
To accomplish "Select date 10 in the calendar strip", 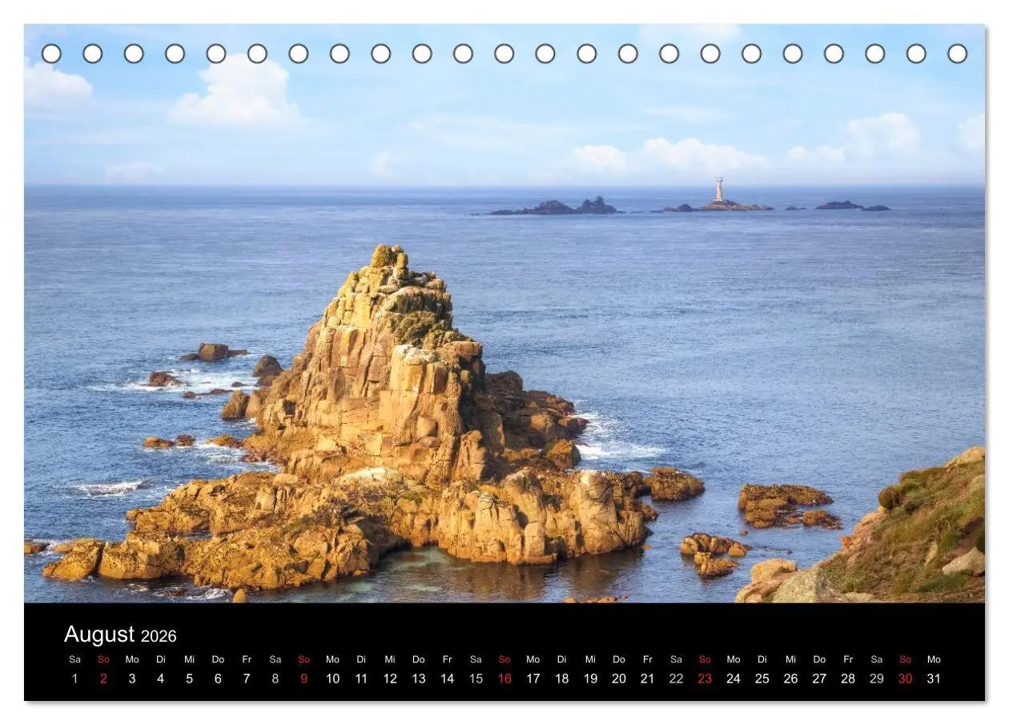I will [x=332, y=679].
